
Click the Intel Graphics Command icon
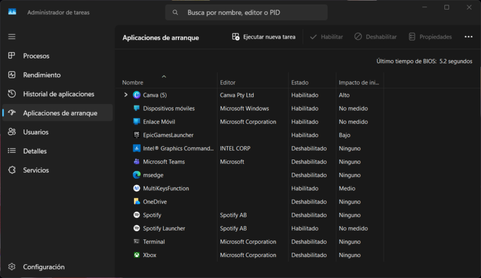pyautogui.click(x=136, y=148)
